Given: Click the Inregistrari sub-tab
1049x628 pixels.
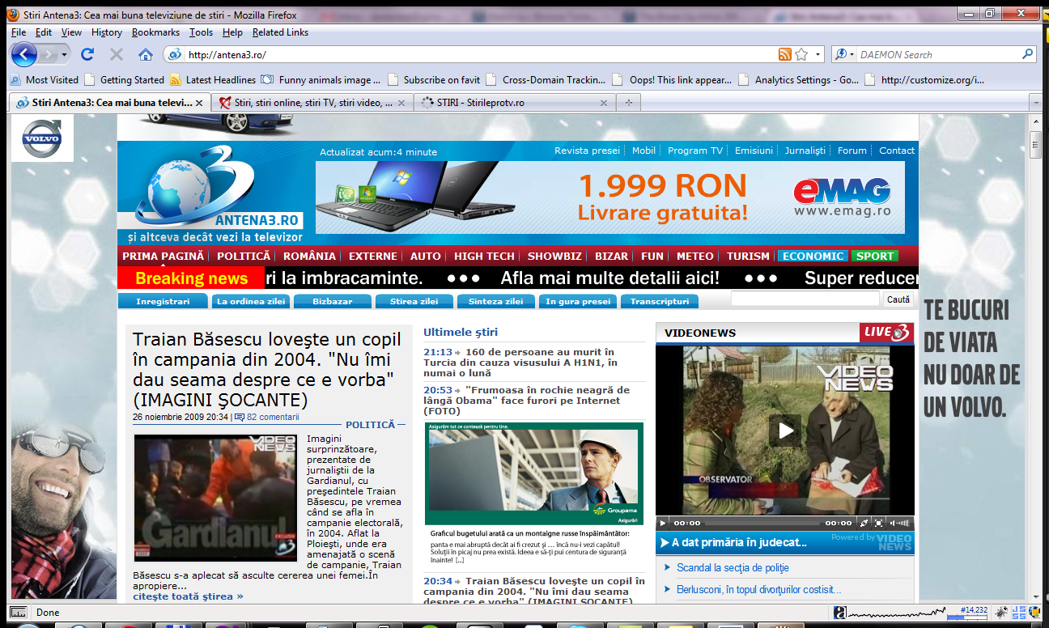Looking at the screenshot, I should tap(163, 301).
